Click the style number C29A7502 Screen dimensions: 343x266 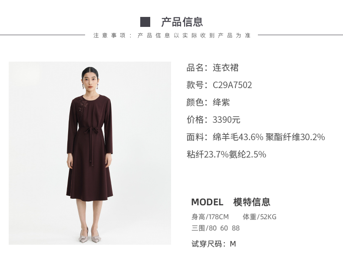(232, 85)
